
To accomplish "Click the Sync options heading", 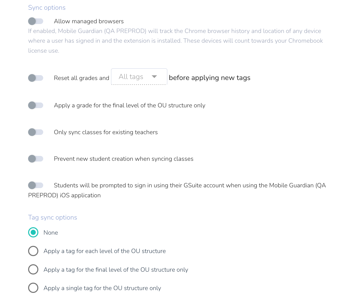I will 47,8.
